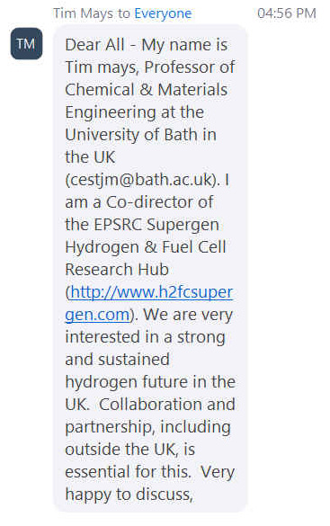Click the TM avatar icon
Viewport: 330px width, 526px height.
(26, 44)
